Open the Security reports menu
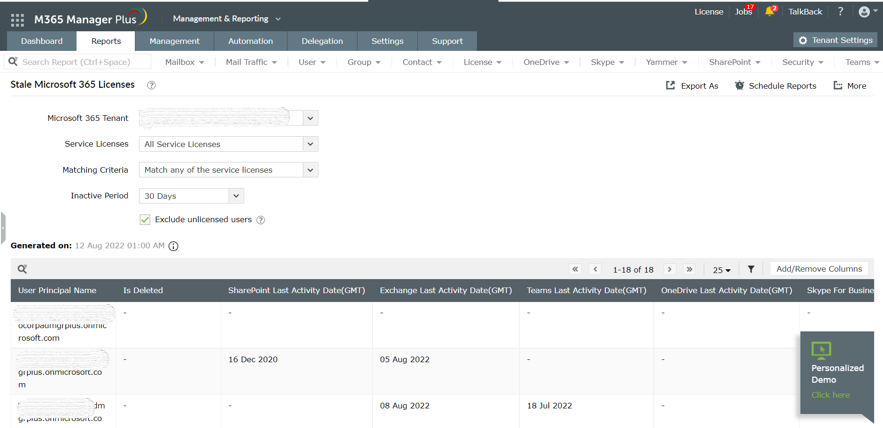The height and width of the screenshot is (428, 883). pyautogui.click(x=803, y=62)
